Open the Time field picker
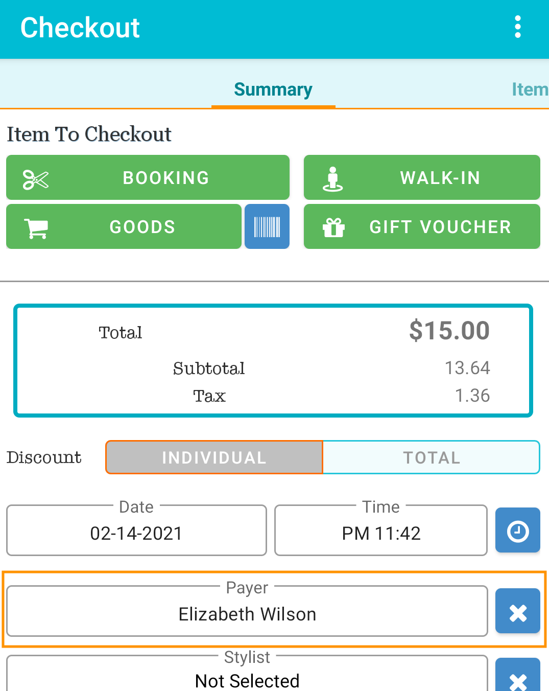This screenshot has width=549, height=691. pyautogui.click(x=381, y=531)
